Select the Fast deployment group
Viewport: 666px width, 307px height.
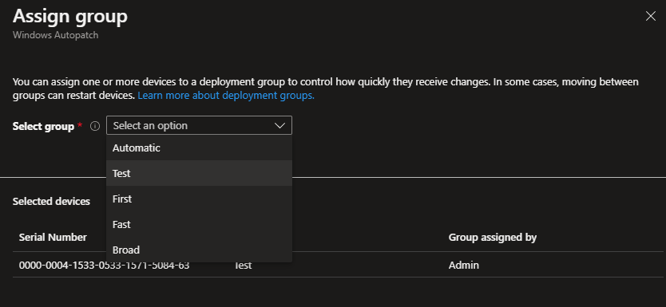click(199, 224)
